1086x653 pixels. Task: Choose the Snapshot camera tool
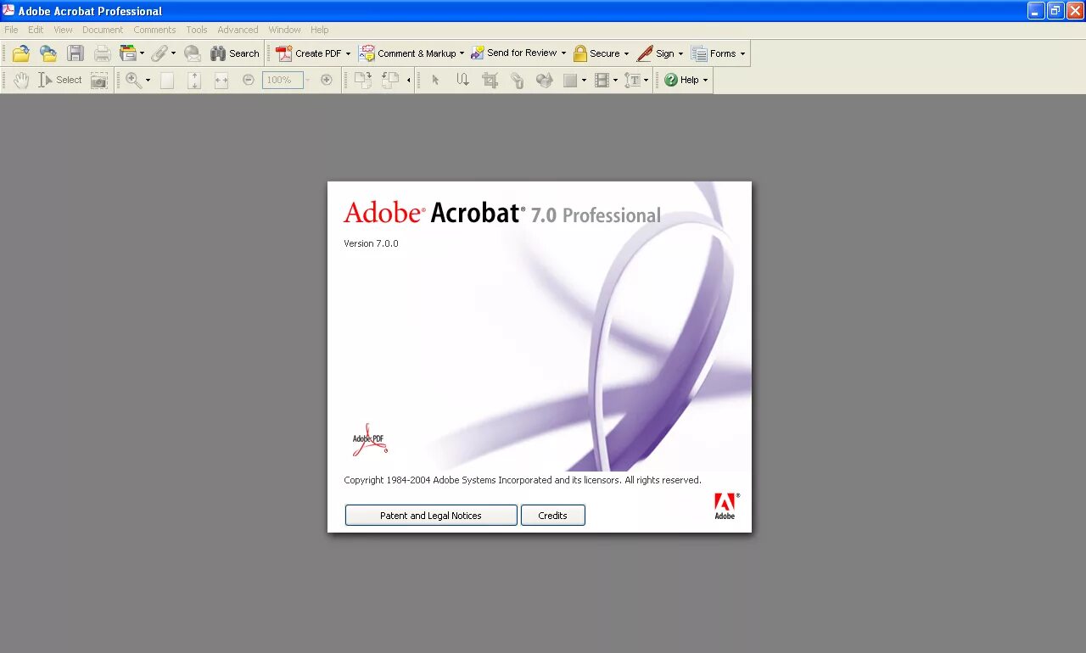pos(99,80)
